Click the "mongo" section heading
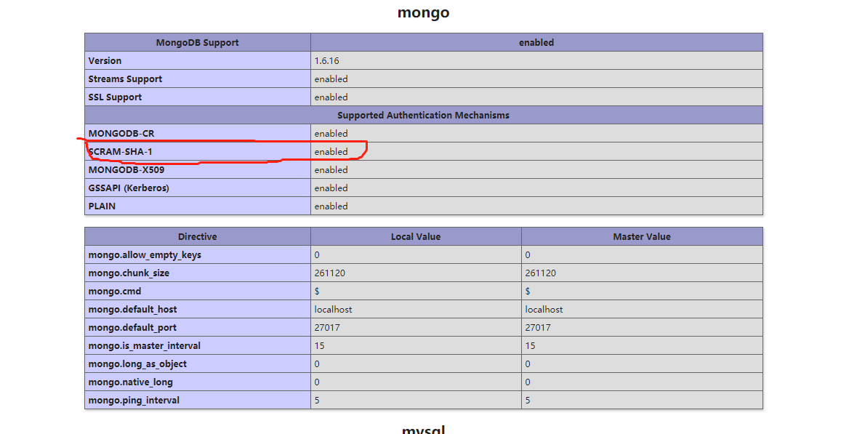 point(423,12)
